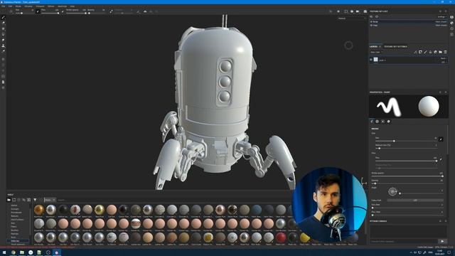This screenshot has height=256, width=455.
Task: Open the second icon in the right dock
Action: point(452,23)
